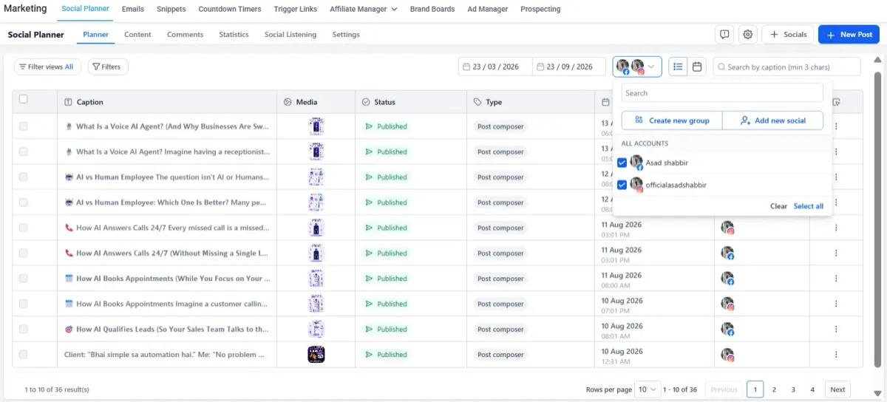Go to Ad Manager tab
The width and height of the screenshot is (887, 402).
coord(488,9)
